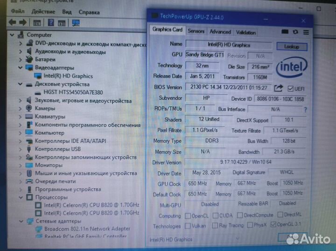Toggle the Vulkan checkbox
336x251 pixels.
tap(188, 226)
